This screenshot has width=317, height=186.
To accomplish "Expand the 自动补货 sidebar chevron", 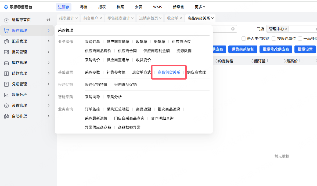I will tap(49, 116).
